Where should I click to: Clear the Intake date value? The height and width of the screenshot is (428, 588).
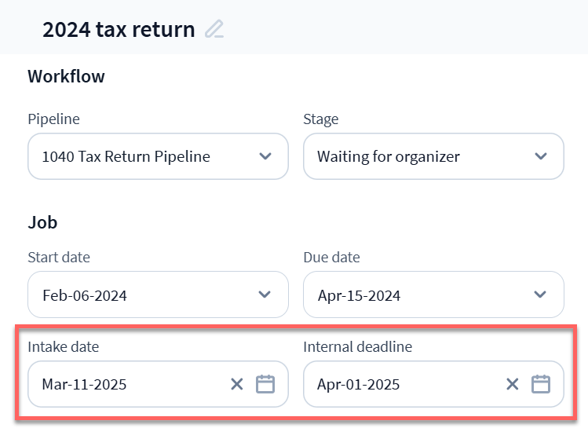(237, 384)
